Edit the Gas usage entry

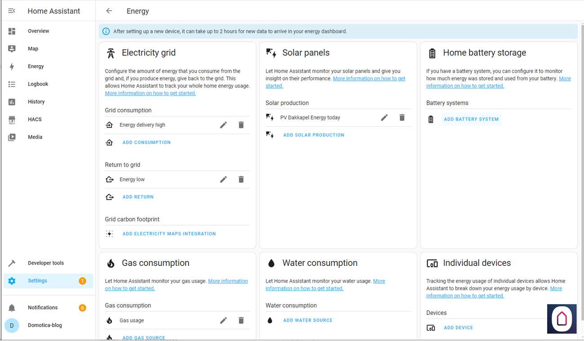(x=223, y=320)
